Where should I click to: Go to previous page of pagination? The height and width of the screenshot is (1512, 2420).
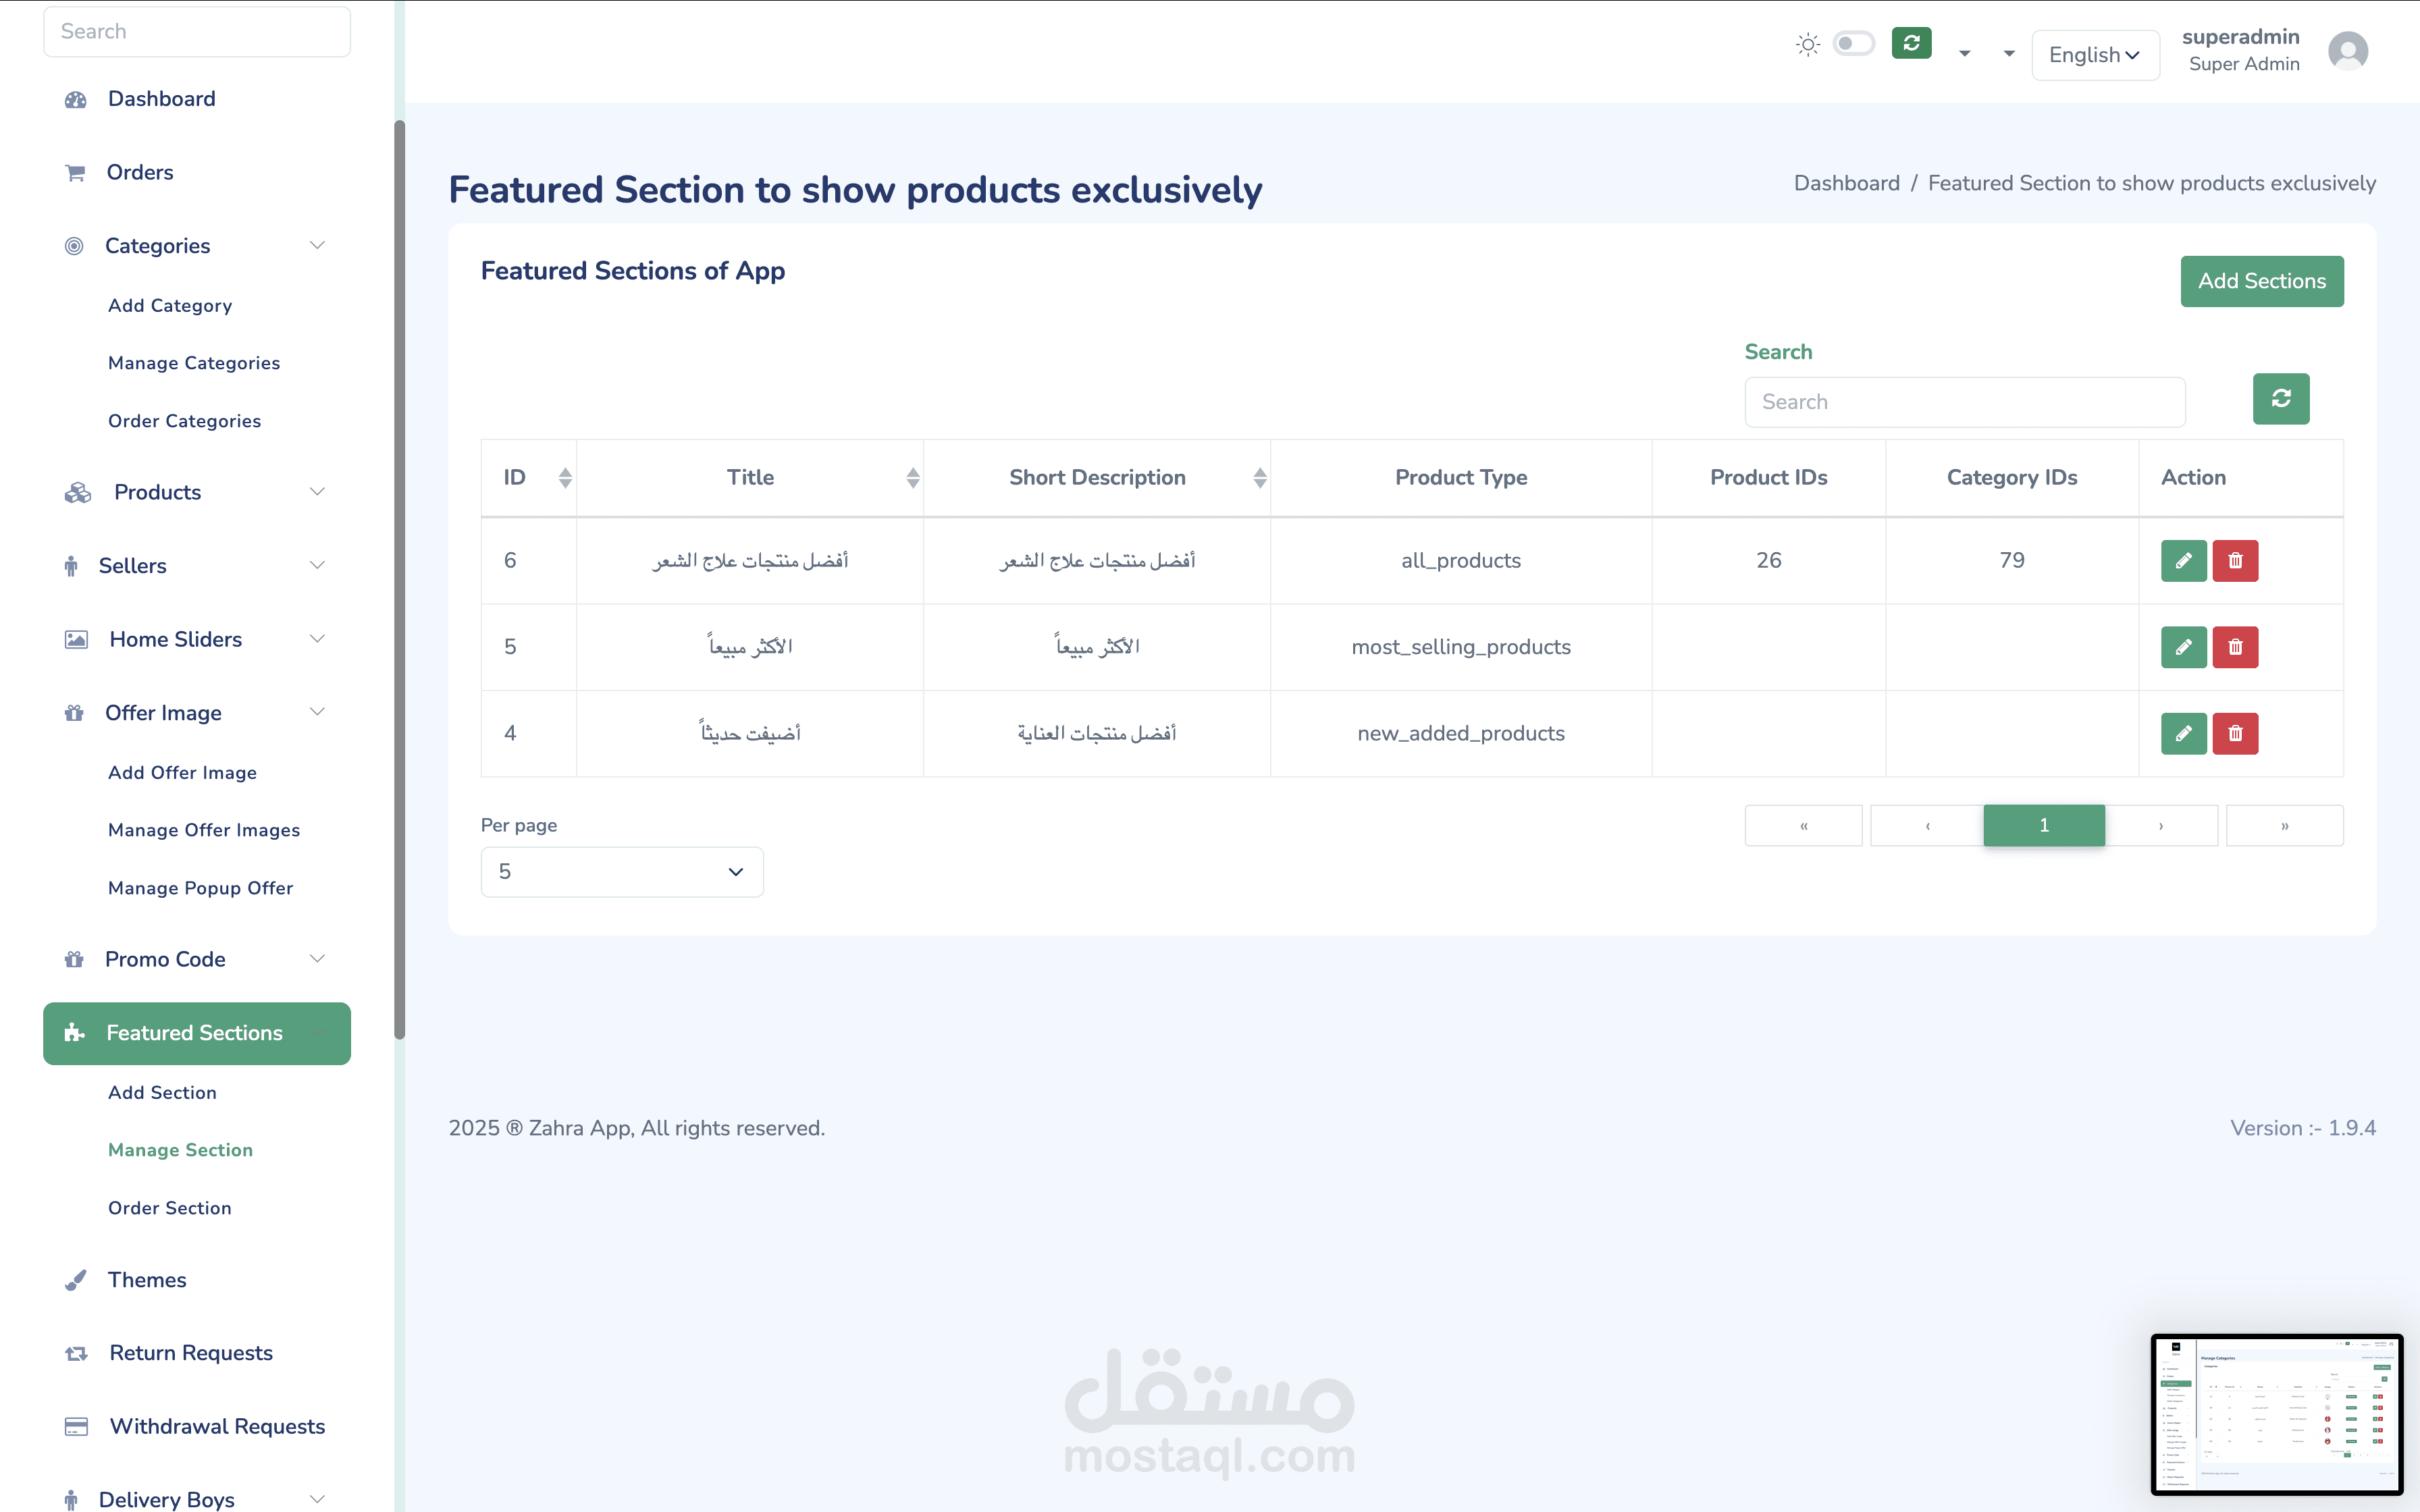(x=1927, y=826)
